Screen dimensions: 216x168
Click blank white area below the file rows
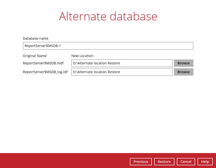(108, 114)
